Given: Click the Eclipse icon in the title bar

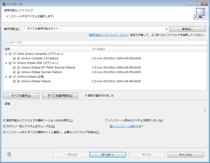Looking at the screenshot, I should (4, 4).
